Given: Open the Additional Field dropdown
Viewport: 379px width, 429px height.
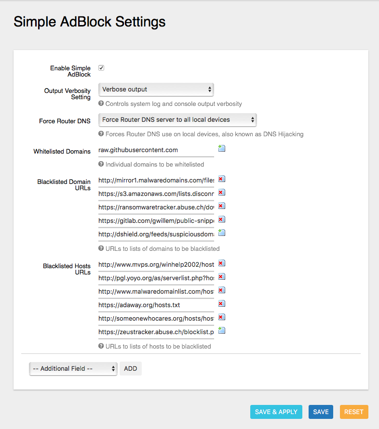Looking at the screenshot, I should 73,368.
